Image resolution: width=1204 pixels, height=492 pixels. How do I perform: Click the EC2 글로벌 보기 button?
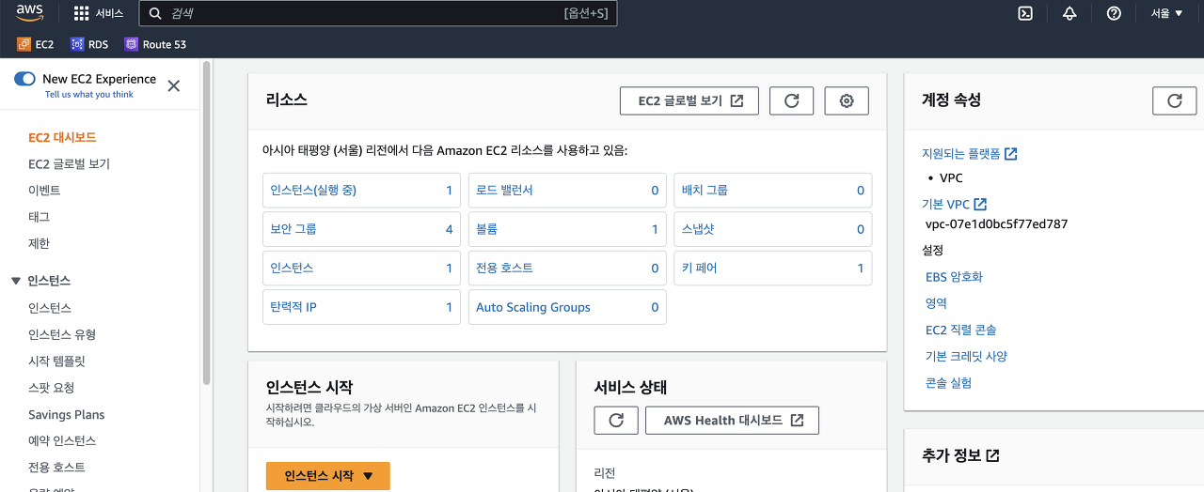[x=689, y=100]
